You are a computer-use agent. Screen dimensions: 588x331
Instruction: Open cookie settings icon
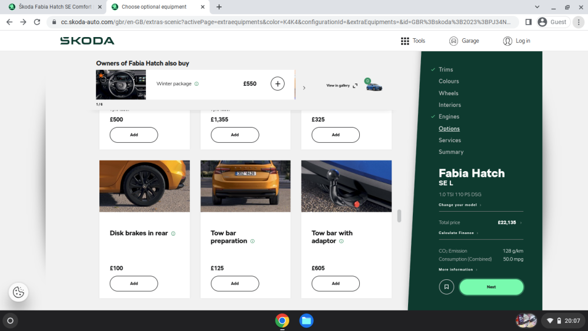click(x=18, y=292)
